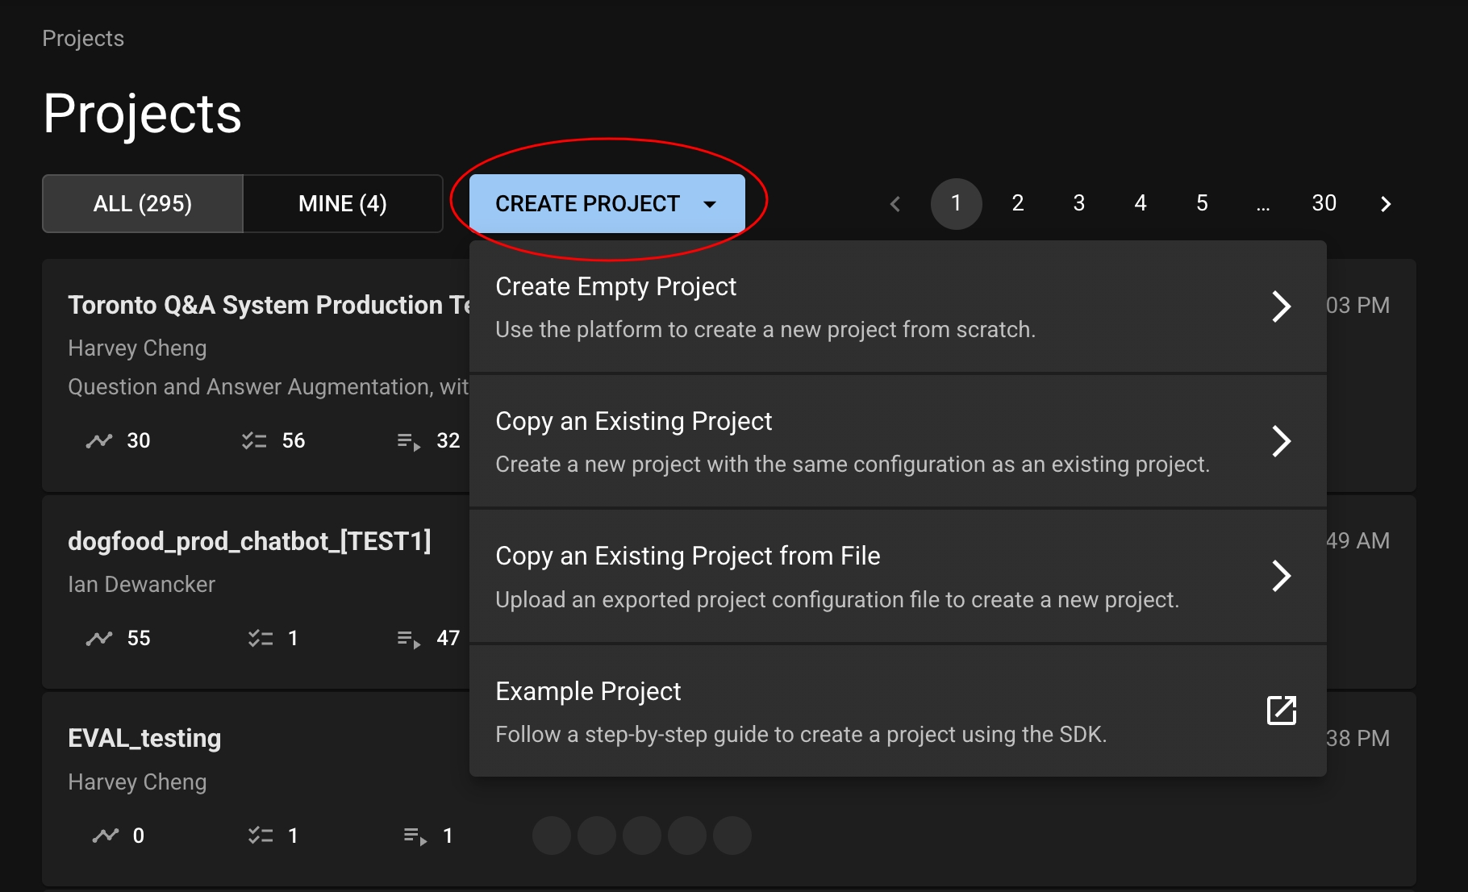Switch to the MINE (4) projects tab

pyautogui.click(x=343, y=204)
